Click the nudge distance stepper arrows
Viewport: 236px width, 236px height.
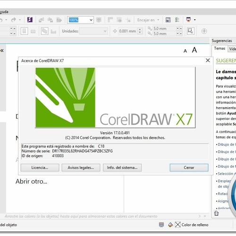[x=140, y=31]
